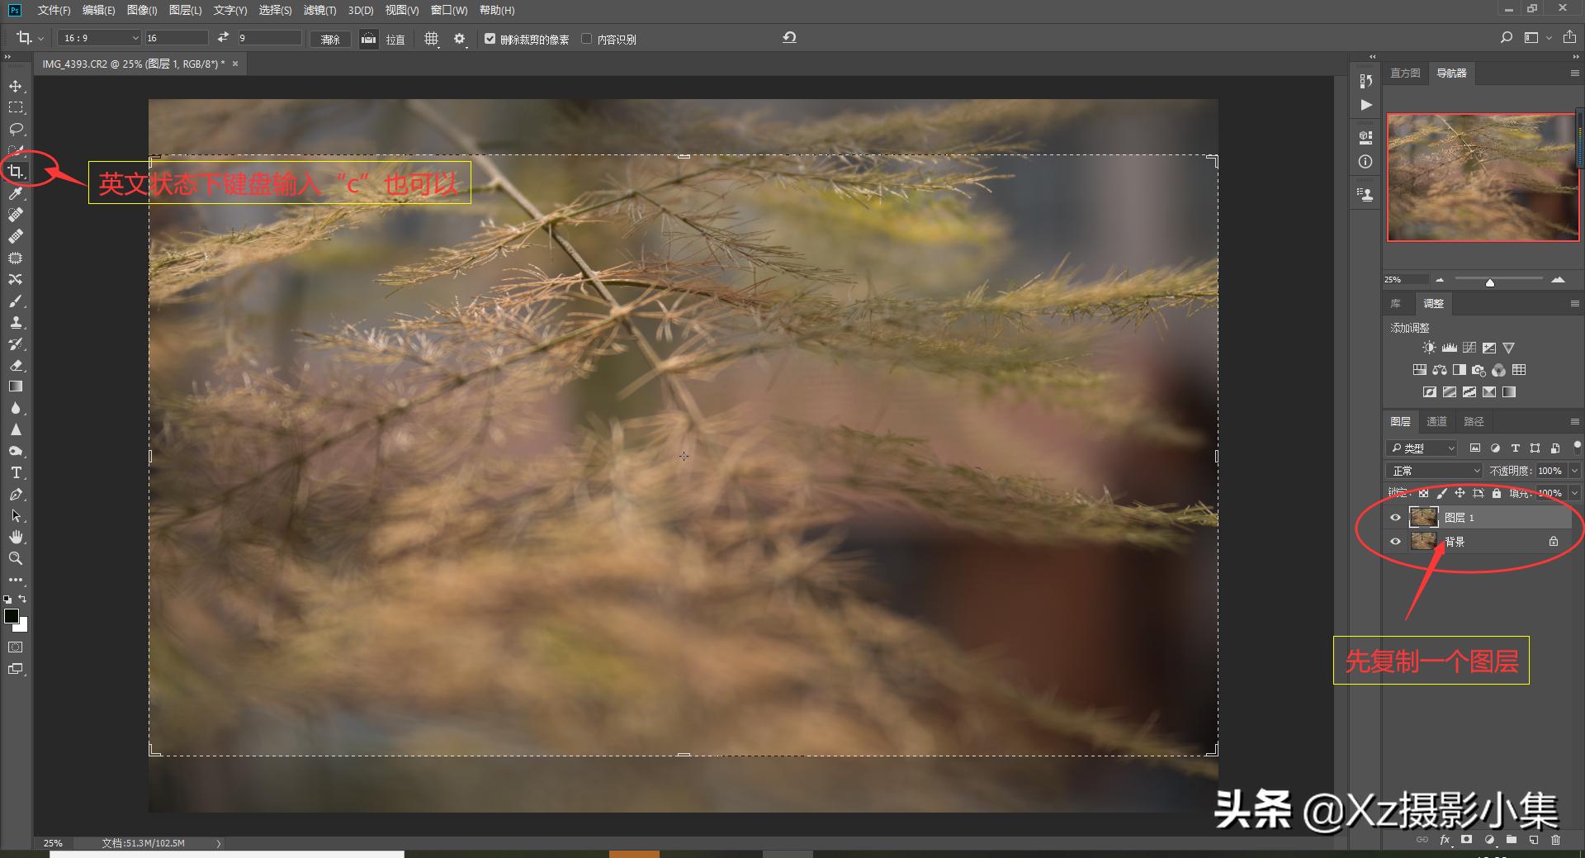1585x858 pixels.
Task: Select the Patch tool
Action: (16, 258)
